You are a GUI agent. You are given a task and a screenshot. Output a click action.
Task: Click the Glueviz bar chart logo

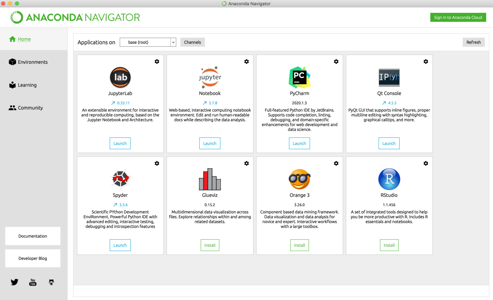point(210,179)
